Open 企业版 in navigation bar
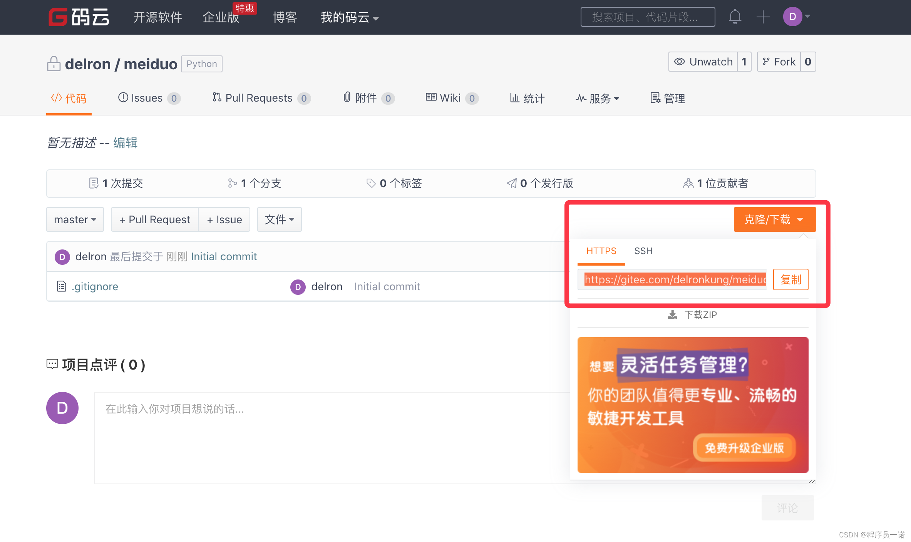The image size is (911, 542). (221, 17)
